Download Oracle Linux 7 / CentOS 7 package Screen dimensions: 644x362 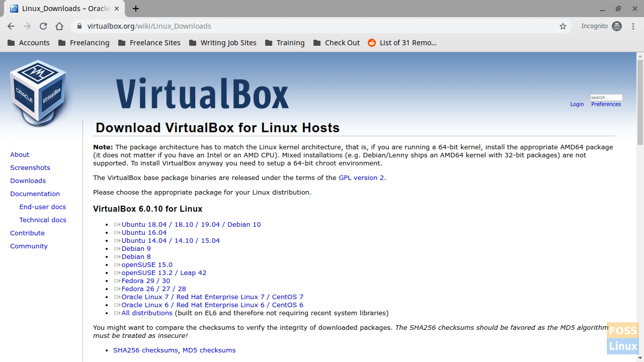pyautogui.click(x=208, y=297)
